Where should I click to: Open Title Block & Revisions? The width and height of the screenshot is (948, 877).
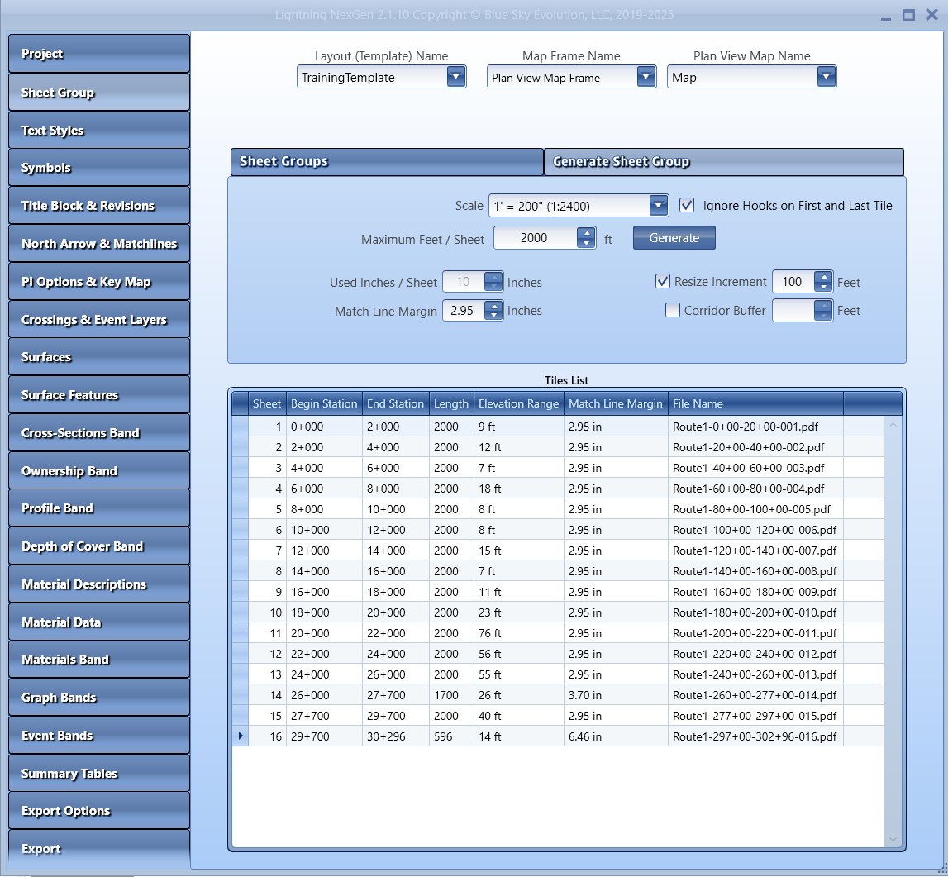(99, 206)
